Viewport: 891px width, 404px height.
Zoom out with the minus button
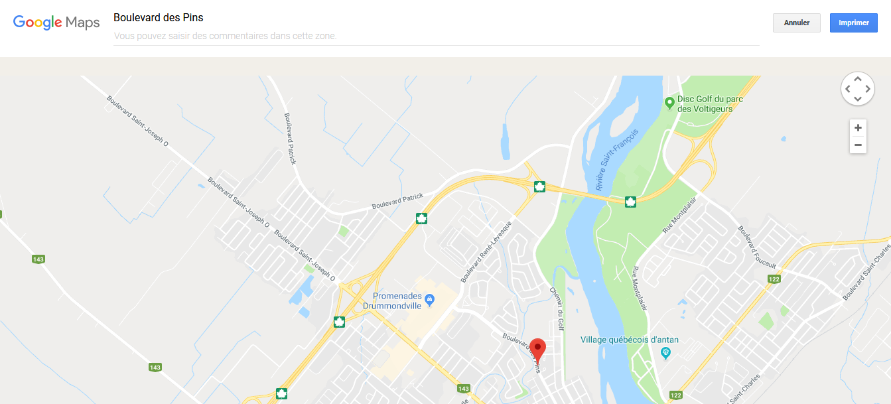point(858,145)
